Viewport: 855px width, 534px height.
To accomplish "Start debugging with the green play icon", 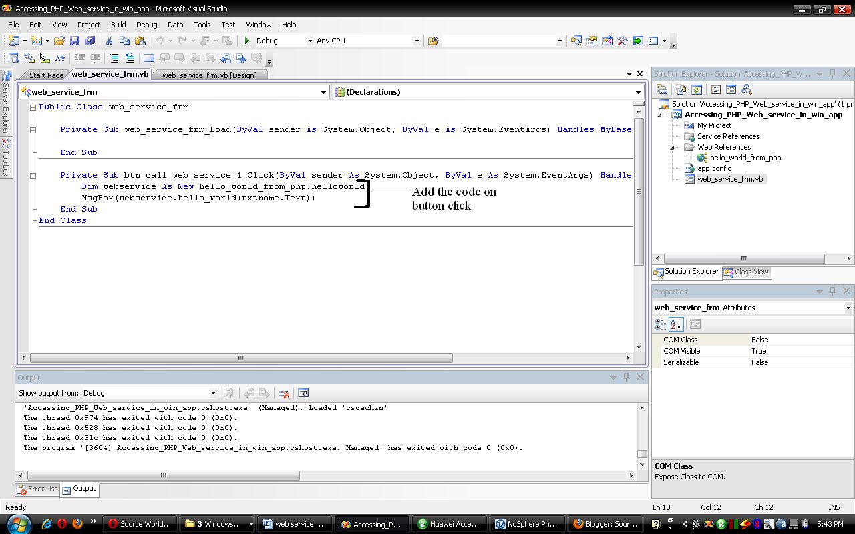I will 247,41.
